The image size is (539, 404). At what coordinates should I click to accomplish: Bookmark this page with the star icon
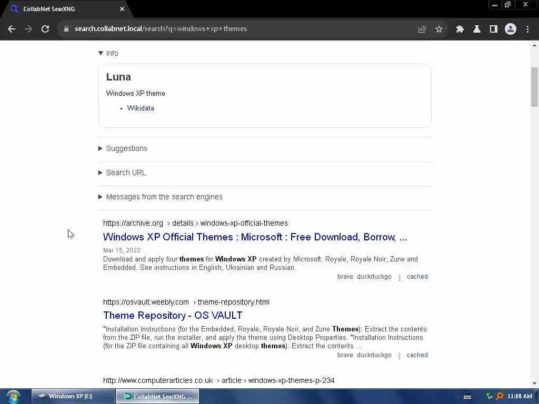438,29
